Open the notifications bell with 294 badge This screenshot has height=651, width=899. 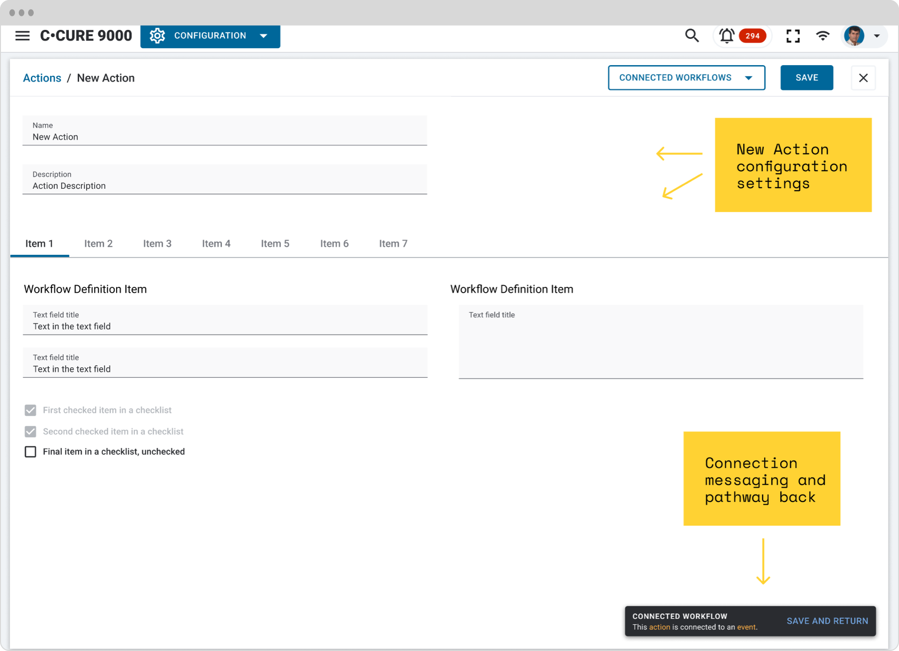coord(727,36)
